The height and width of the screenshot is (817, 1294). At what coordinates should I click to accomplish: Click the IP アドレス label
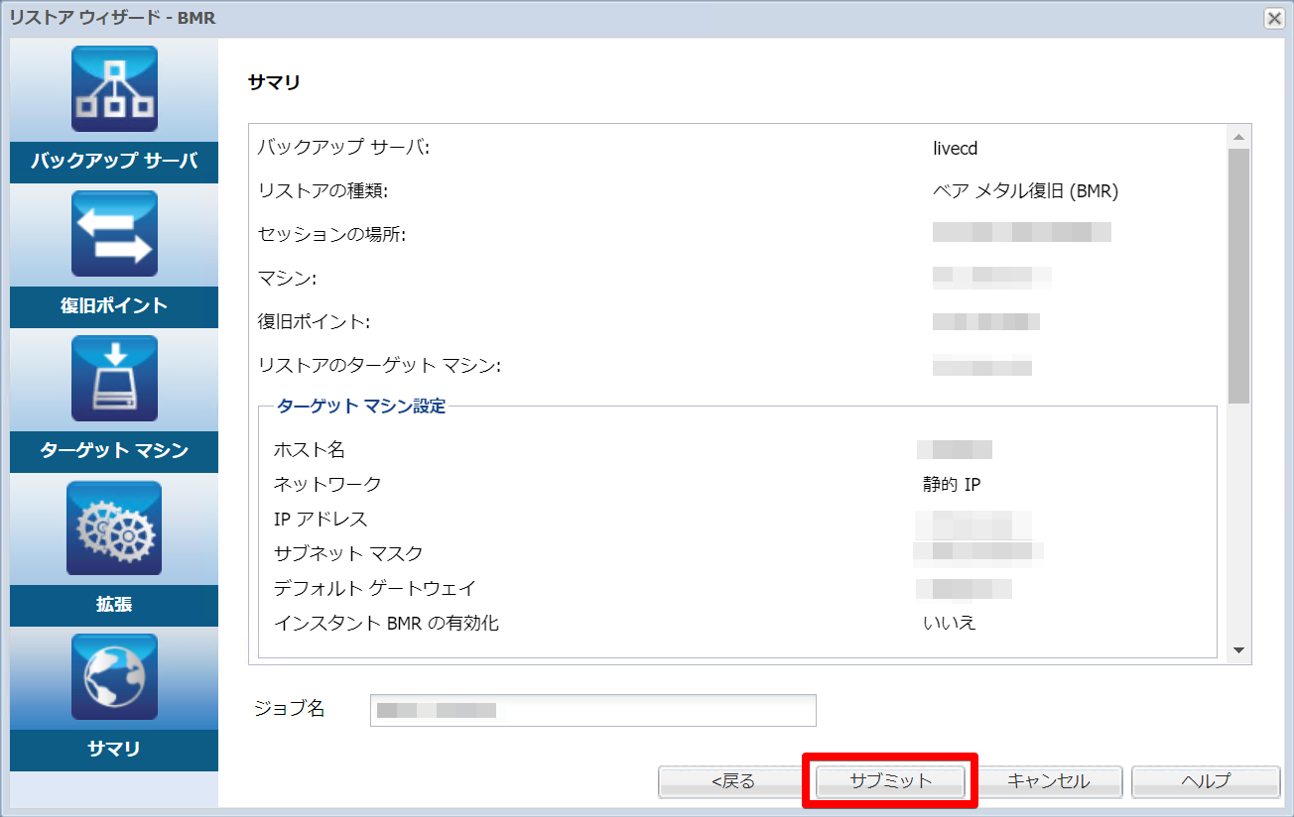(x=321, y=520)
